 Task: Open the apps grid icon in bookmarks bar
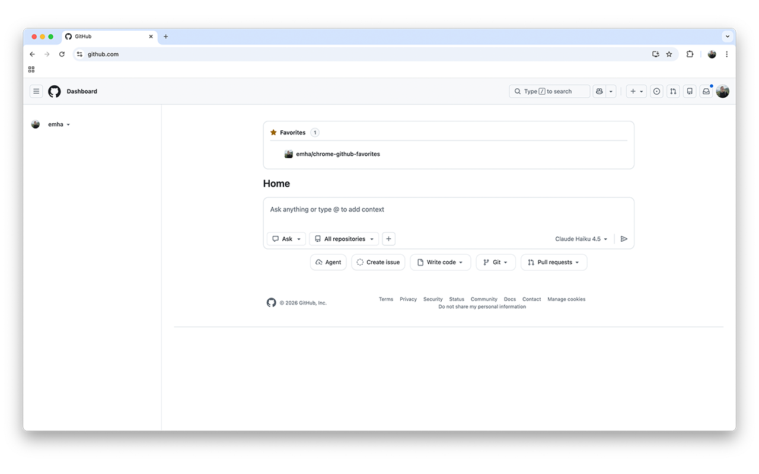(31, 69)
